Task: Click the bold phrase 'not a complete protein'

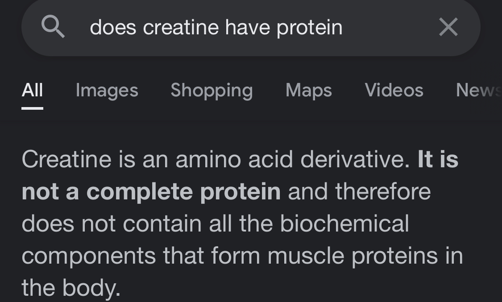Action: 151,192
